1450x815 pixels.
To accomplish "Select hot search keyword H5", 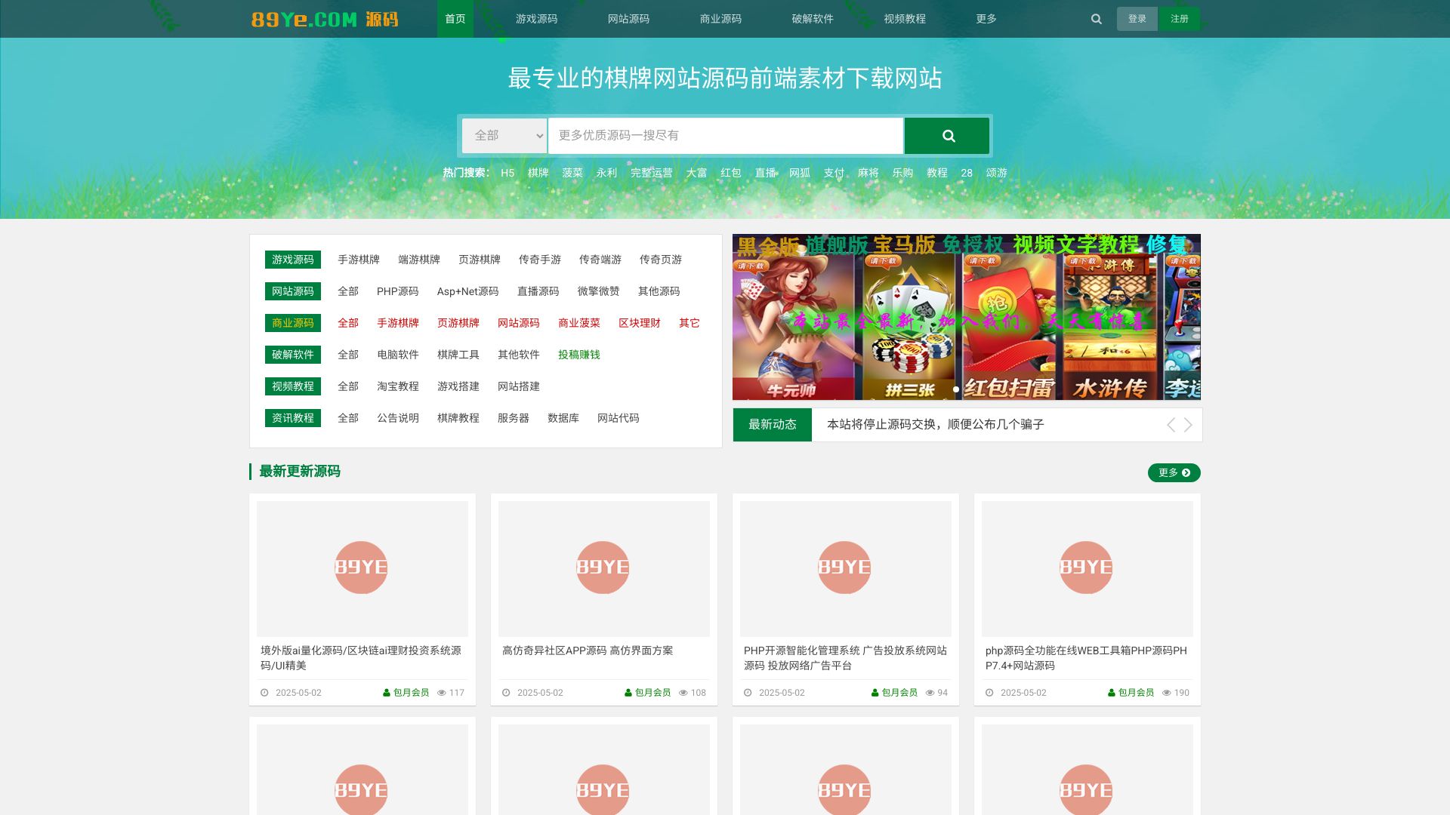I will pyautogui.click(x=507, y=173).
